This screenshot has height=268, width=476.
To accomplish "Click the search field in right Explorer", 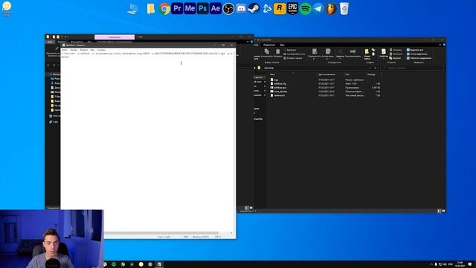I will [x=412, y=68].
